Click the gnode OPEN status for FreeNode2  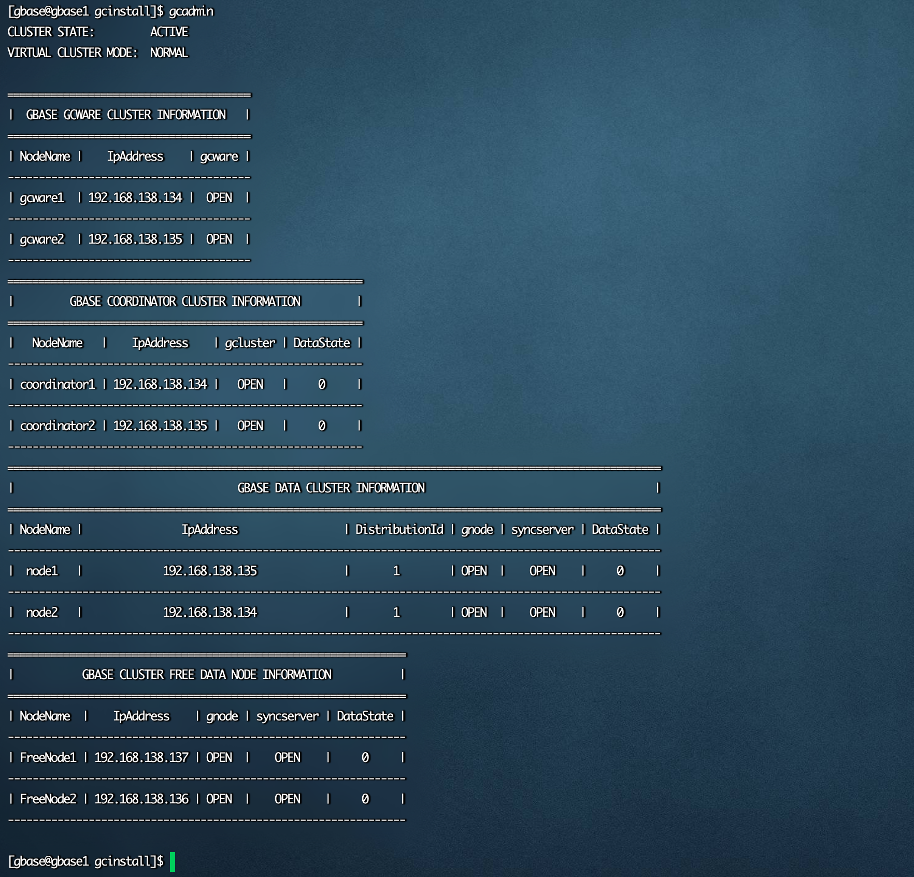219,799
